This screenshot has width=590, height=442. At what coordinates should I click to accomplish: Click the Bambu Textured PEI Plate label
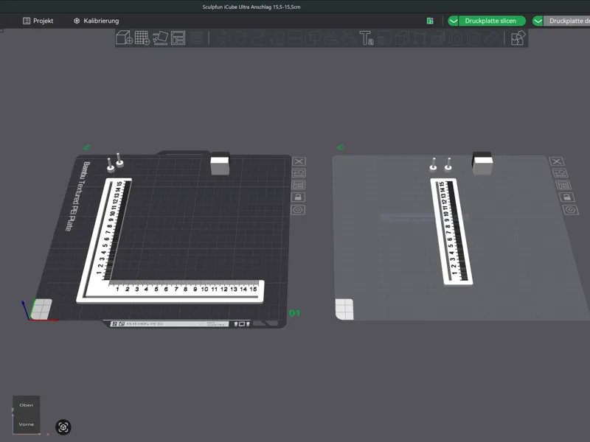(77, 196)
